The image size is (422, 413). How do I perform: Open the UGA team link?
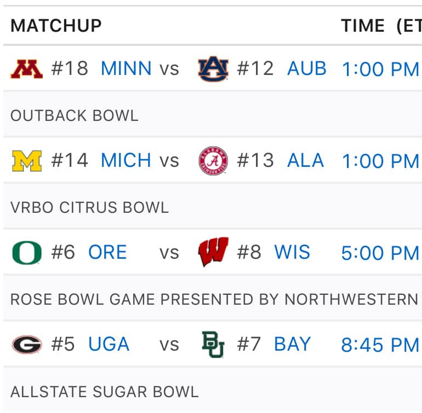click(x=109, y=344)
